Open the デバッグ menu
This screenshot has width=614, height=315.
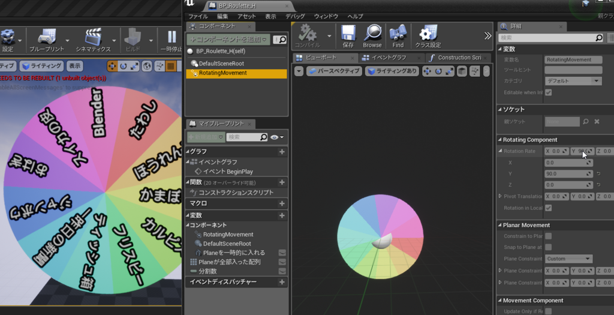click(295, 16)
